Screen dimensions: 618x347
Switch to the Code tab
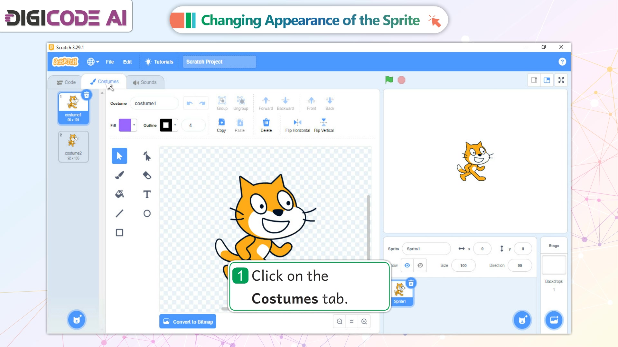(66, 82)
